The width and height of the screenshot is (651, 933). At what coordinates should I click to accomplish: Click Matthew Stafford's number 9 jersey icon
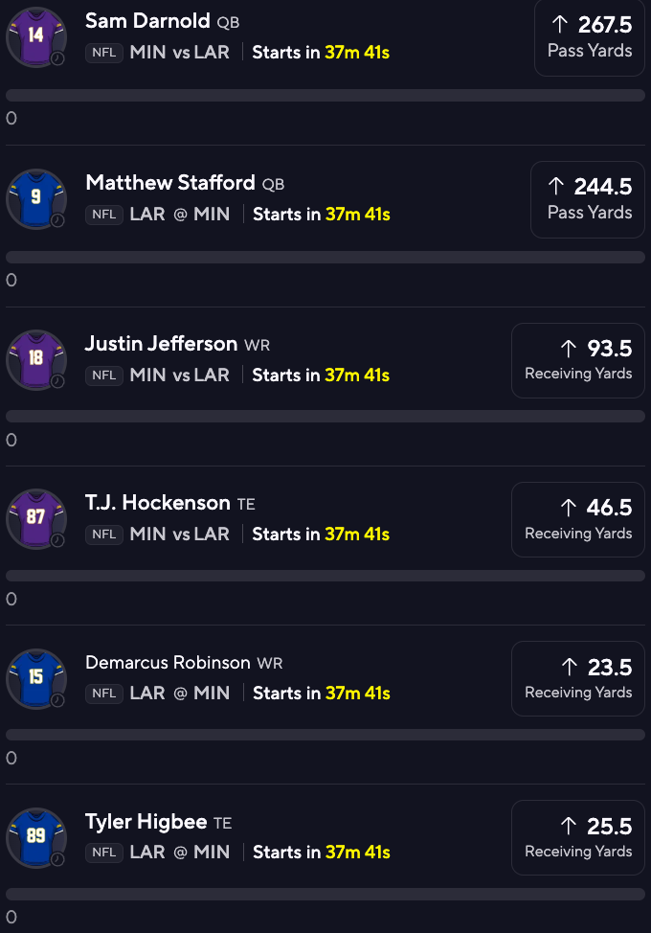35,199
